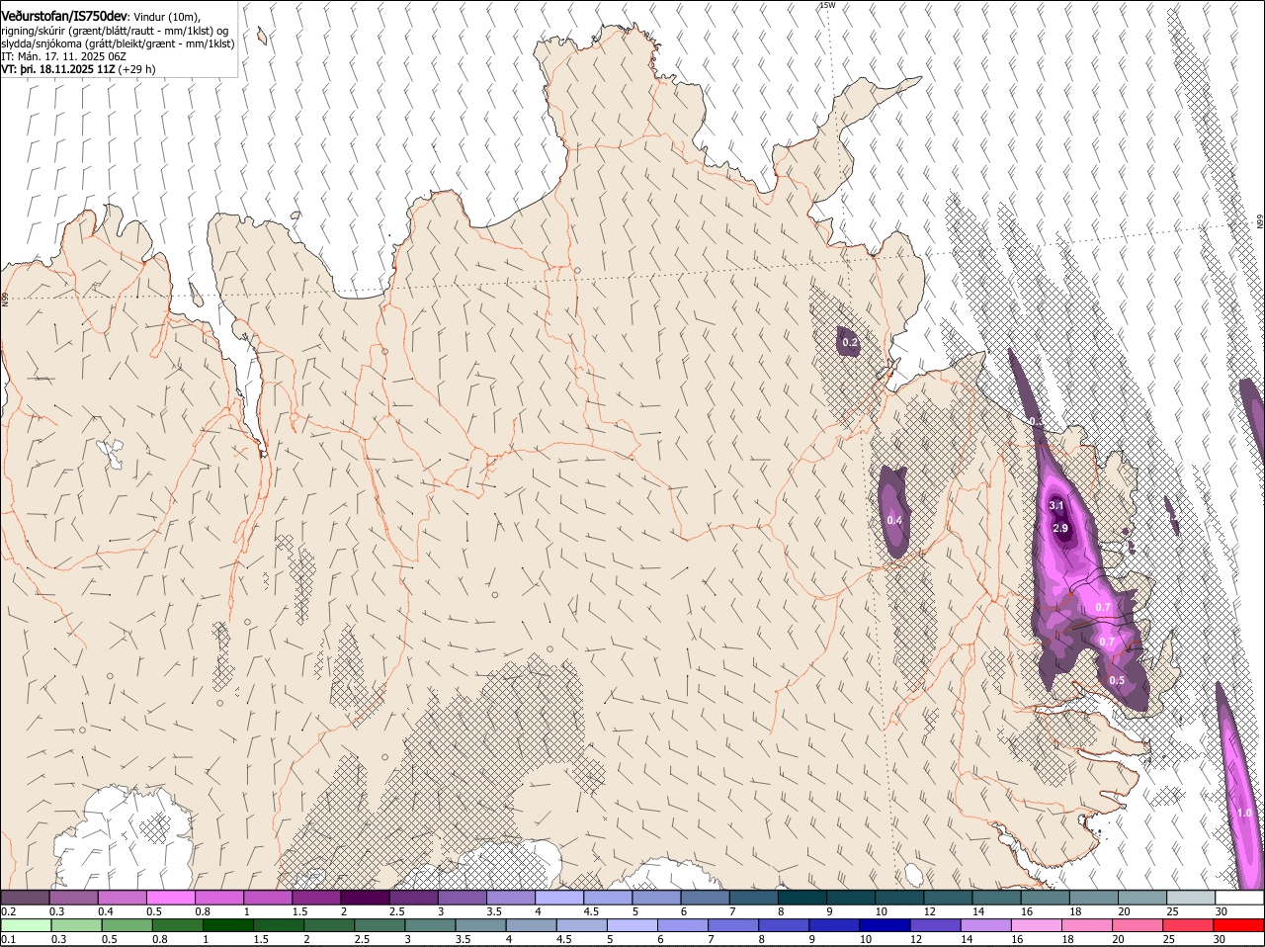The width and height of the screenshot is (1265, 947).
Task: Click the 3.1 precipitation value on the map
Action: point(1055,505)
